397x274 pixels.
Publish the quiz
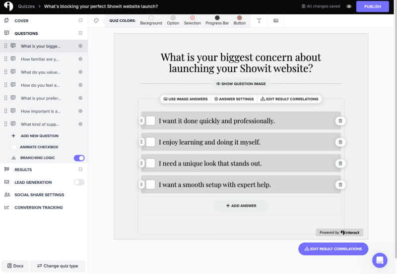tap(373, 6)
